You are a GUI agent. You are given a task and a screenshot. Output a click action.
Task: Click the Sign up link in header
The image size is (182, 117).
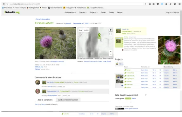point(176,12)
